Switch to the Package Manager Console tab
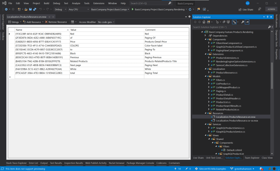This screenshot has width=280, height=171. coord(139,163)
